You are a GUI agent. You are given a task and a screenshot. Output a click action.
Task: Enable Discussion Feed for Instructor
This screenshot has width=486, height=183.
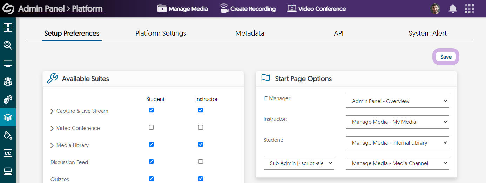pos(201,162)
